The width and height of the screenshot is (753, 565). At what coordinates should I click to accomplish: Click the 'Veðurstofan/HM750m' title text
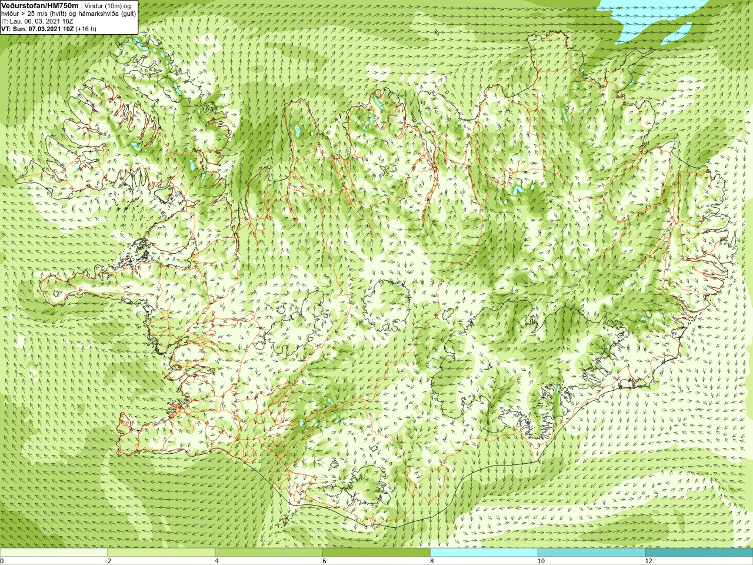point(40,5)
